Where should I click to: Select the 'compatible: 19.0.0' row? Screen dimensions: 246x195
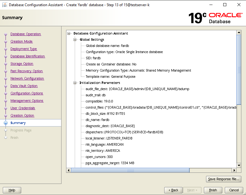99,101
